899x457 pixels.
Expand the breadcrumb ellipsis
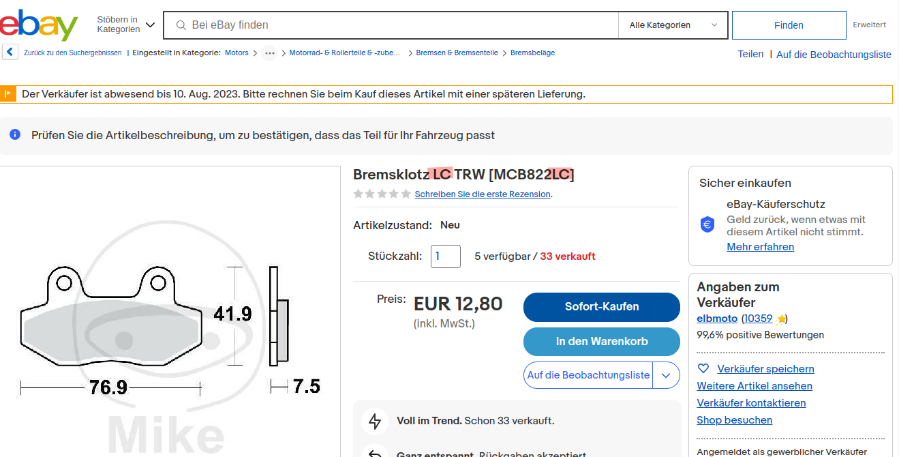tap(270, 53)
